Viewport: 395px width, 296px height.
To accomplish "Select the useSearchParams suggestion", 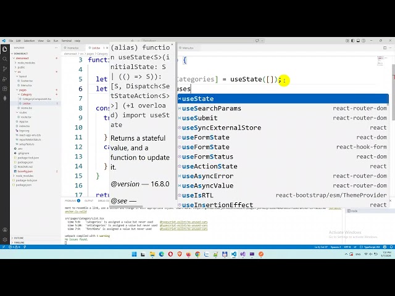I will [x=283, y=109].
